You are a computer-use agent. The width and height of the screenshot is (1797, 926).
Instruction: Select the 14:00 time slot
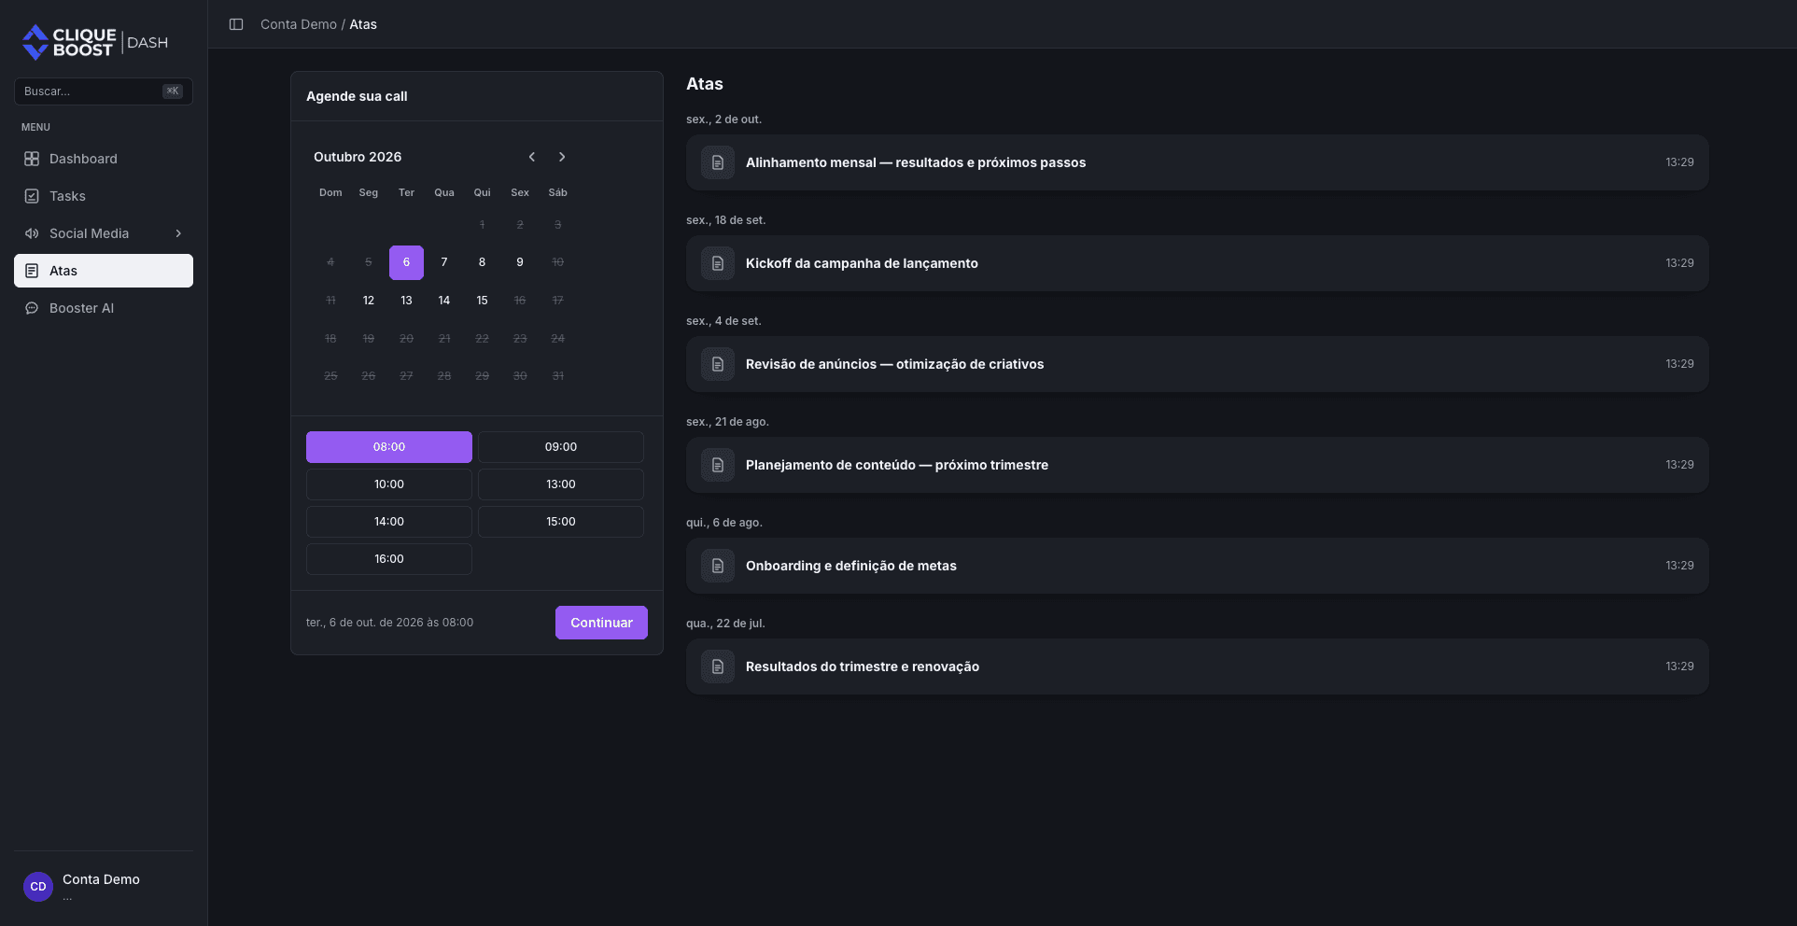389,522
